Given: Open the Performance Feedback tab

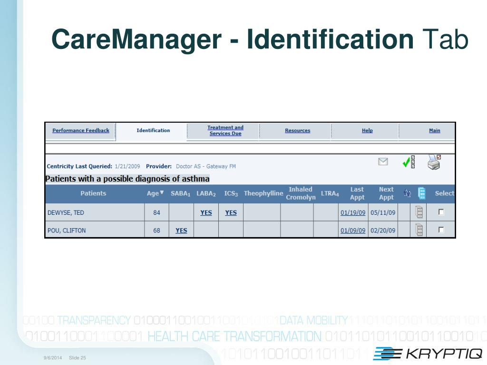Looking at the screenshot, I should tap(81, 130).
